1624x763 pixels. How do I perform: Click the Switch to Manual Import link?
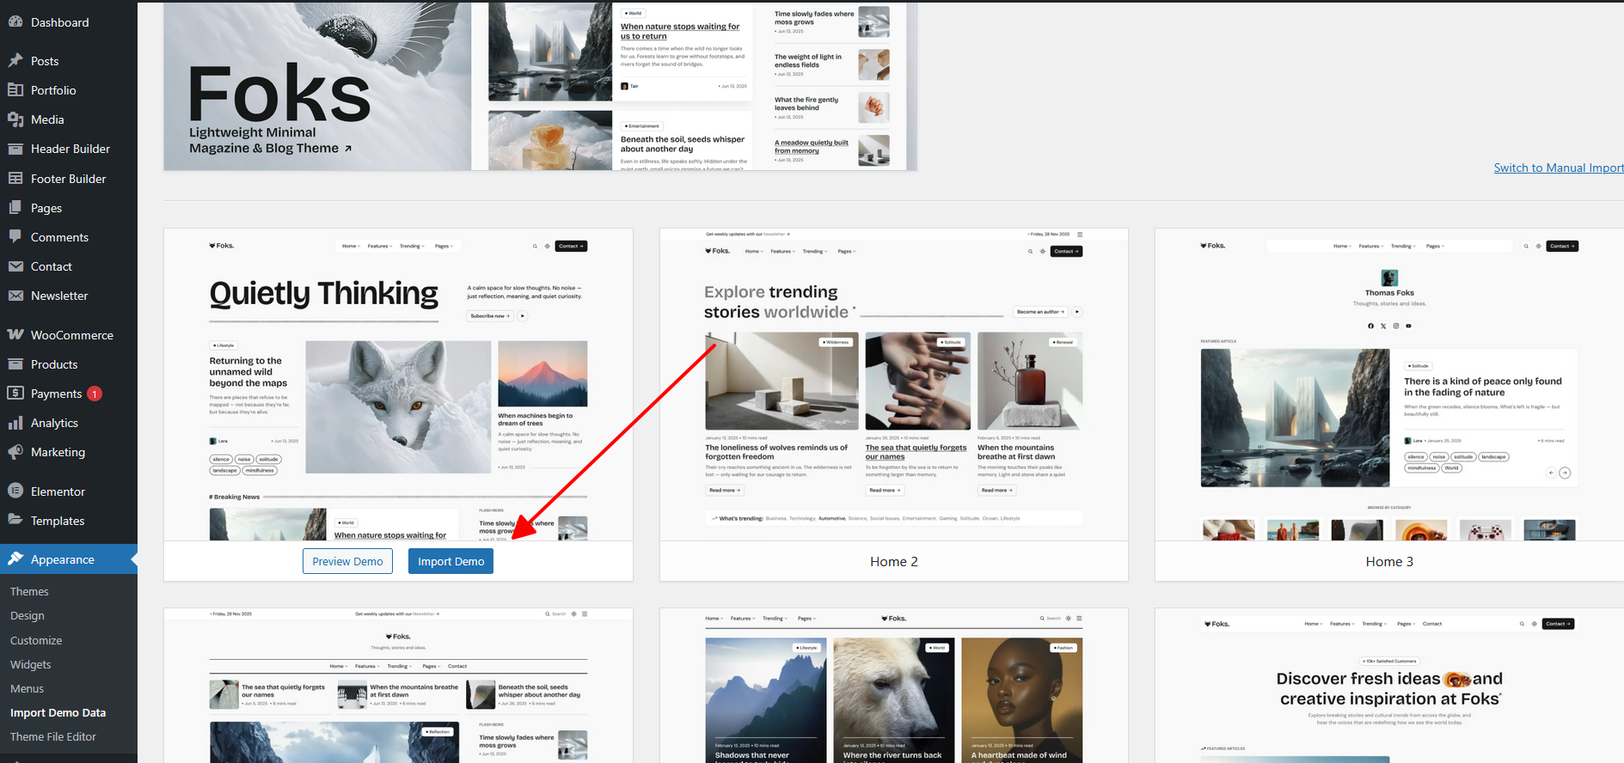(1559, 168)
